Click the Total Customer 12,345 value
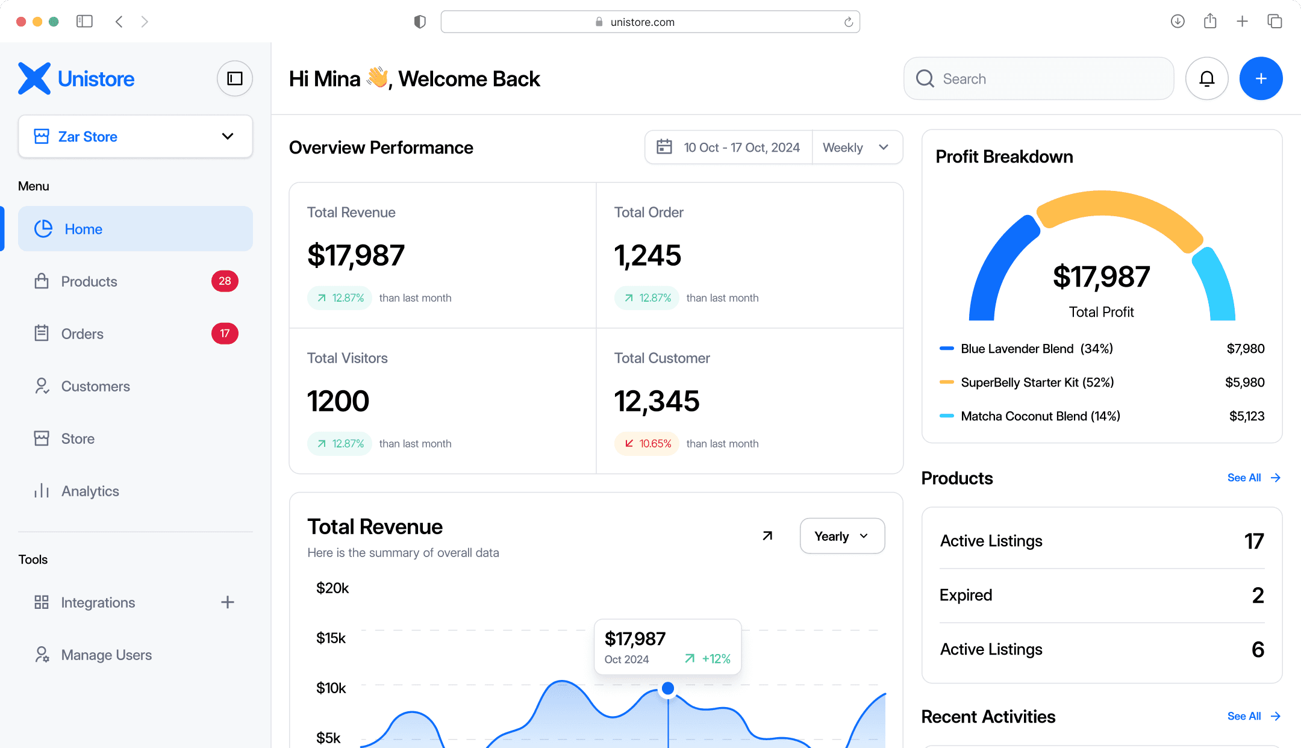 657,401
